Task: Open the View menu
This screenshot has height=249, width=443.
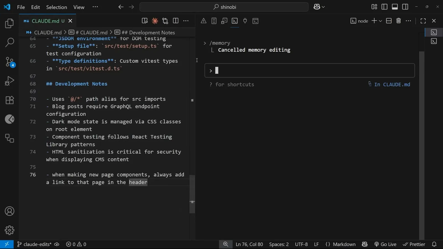Action: [79, 7]
